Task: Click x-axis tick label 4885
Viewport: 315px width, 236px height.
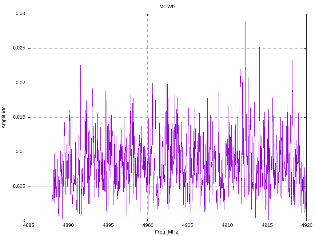Action: [x=28, y=225]
